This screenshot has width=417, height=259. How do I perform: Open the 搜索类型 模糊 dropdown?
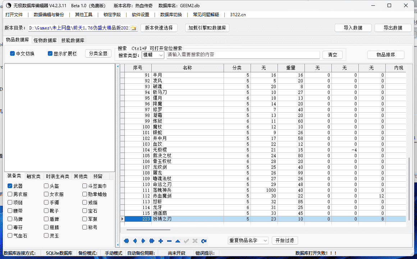coord(153,55)
